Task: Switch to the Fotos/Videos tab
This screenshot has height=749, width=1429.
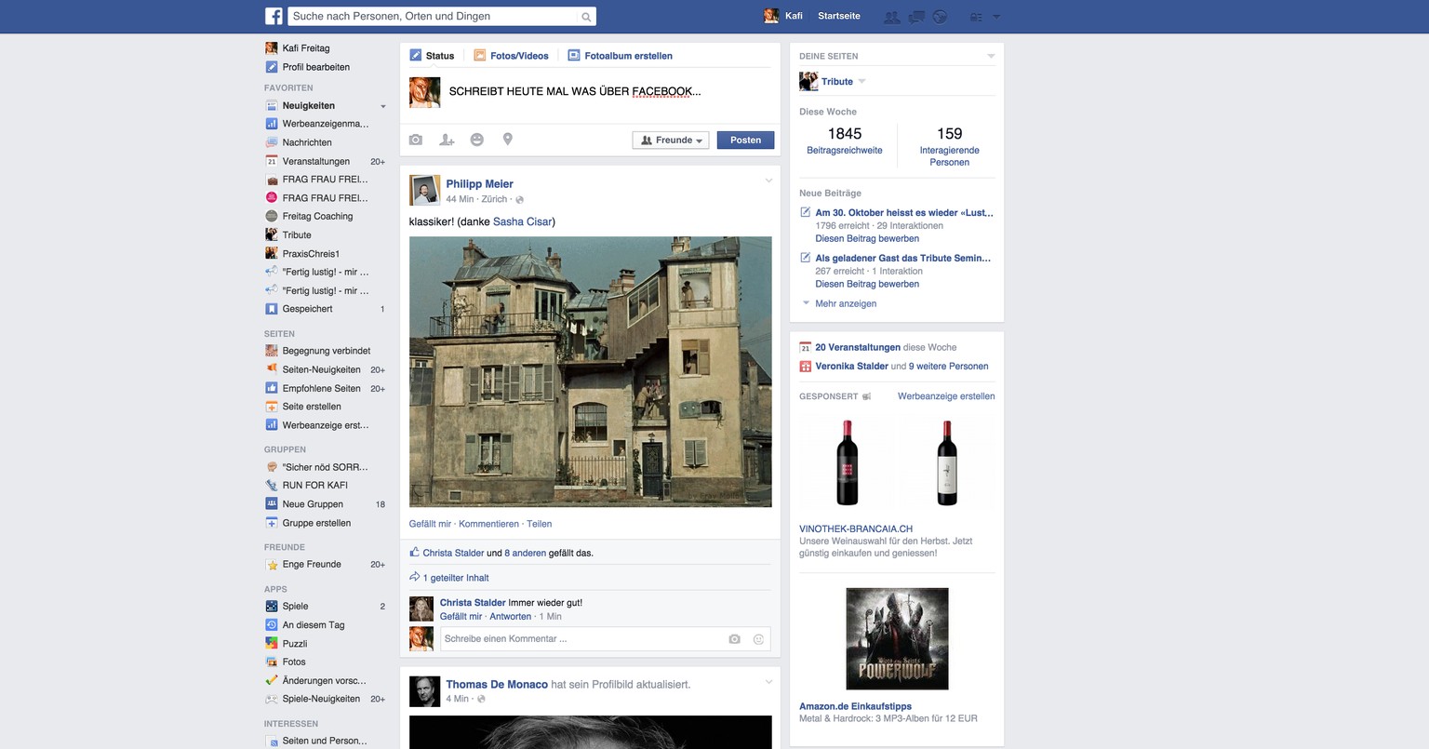Action: (x=511, y=56)
